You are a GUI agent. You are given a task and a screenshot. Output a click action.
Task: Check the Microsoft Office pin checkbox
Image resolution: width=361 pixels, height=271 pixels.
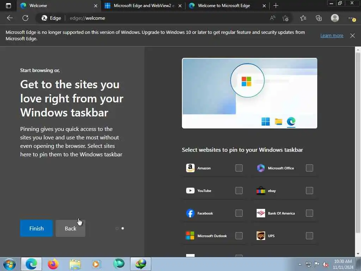(310, 168)
